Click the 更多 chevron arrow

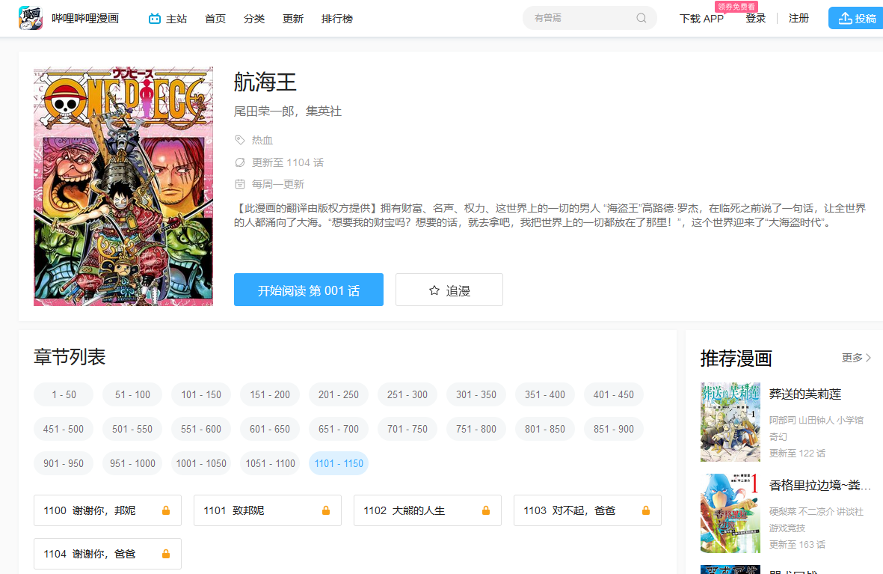coord(868,358)
